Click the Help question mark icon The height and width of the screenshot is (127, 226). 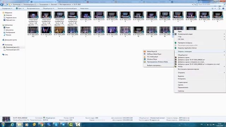(223, 8)
